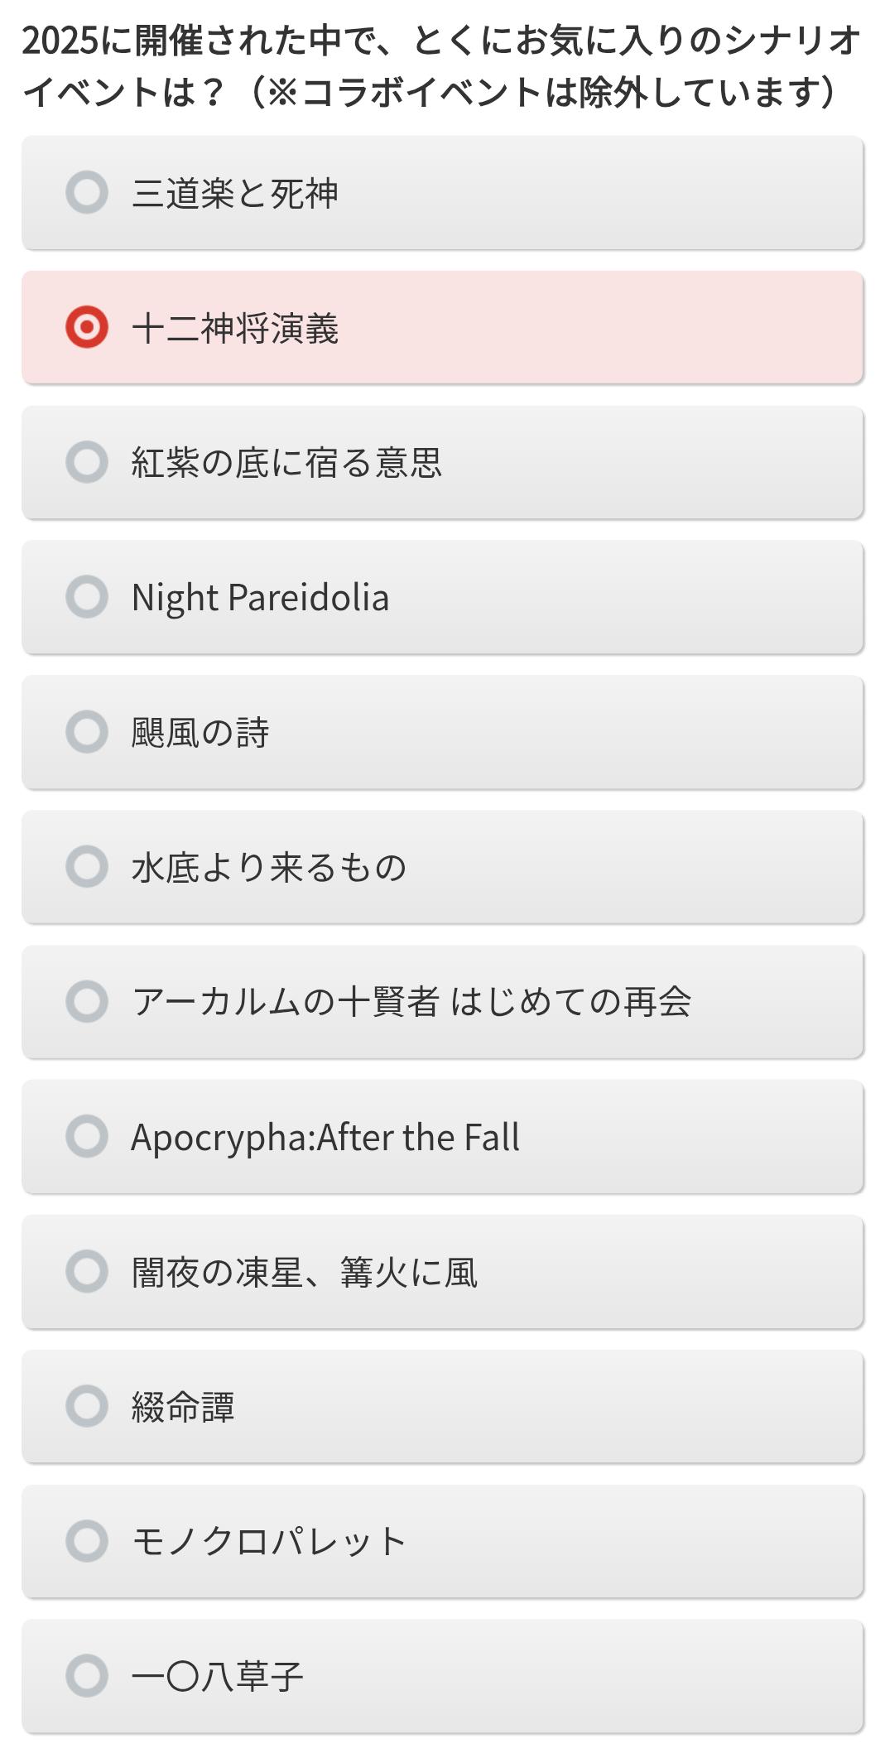Pick the 颶風の詩 radio button
Image resolution: width=885 pixels, height=1758 pixels.
pyautogui.click(x=87, y=732)
